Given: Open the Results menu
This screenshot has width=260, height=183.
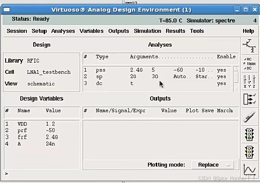Looking at the screenshot, I should (176, 31).
